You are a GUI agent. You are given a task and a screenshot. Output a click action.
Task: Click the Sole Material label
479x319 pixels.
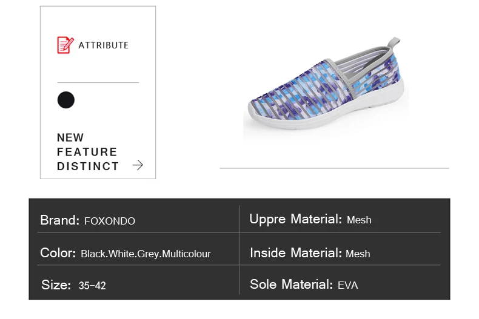click(x=292, y=284)
